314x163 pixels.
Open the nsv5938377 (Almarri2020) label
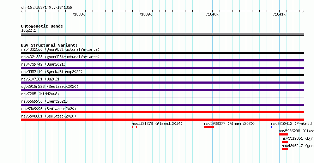click(229, 123)
